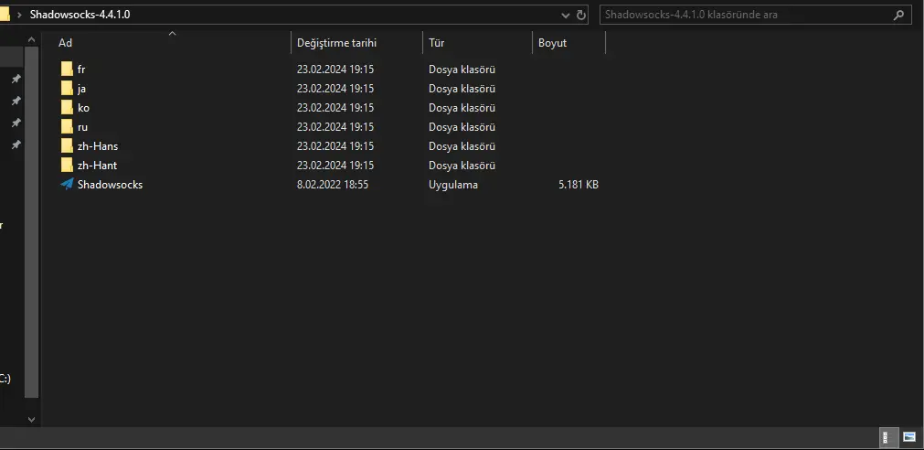Image resolution: width=924 pixels, height=450 pixels.
Task: Click the navigation pane scrollbar thumb
Action: 32,222
